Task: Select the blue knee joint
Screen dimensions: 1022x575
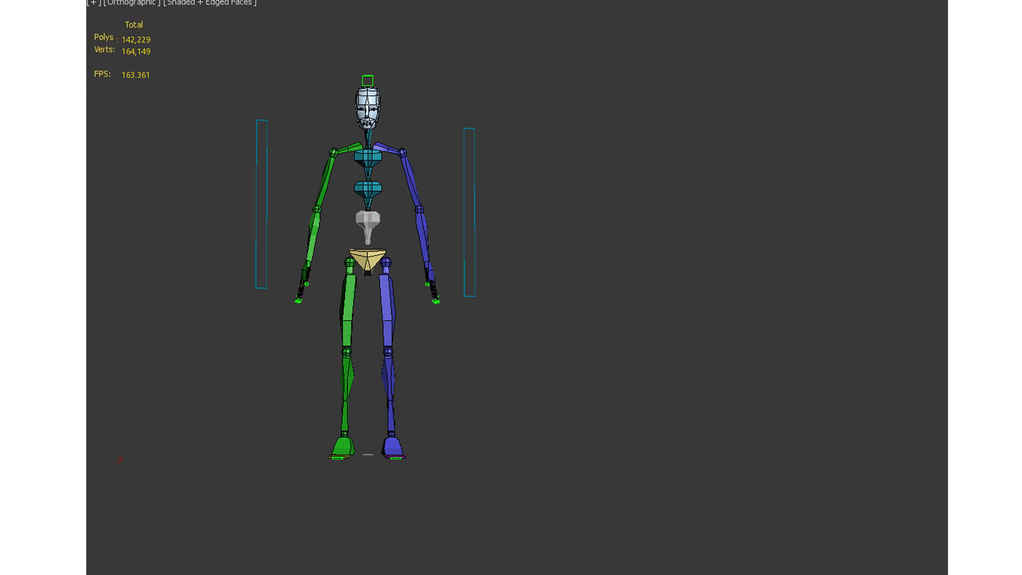Action: (x=388, y=352)
